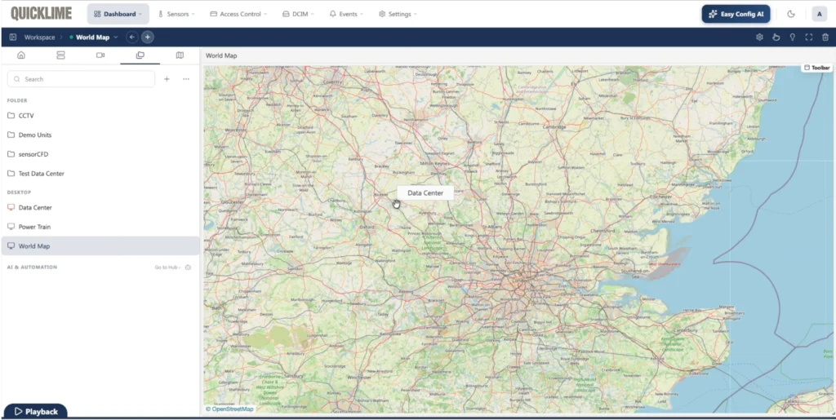This screenshot has width=836, height=420.
Task: Select the Data Center desktop
Action: pos(100,208)
